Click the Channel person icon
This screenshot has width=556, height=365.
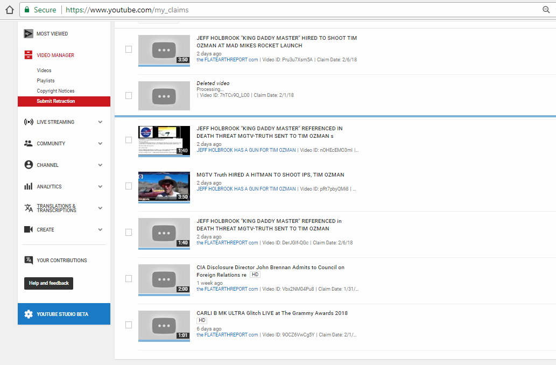29,165
